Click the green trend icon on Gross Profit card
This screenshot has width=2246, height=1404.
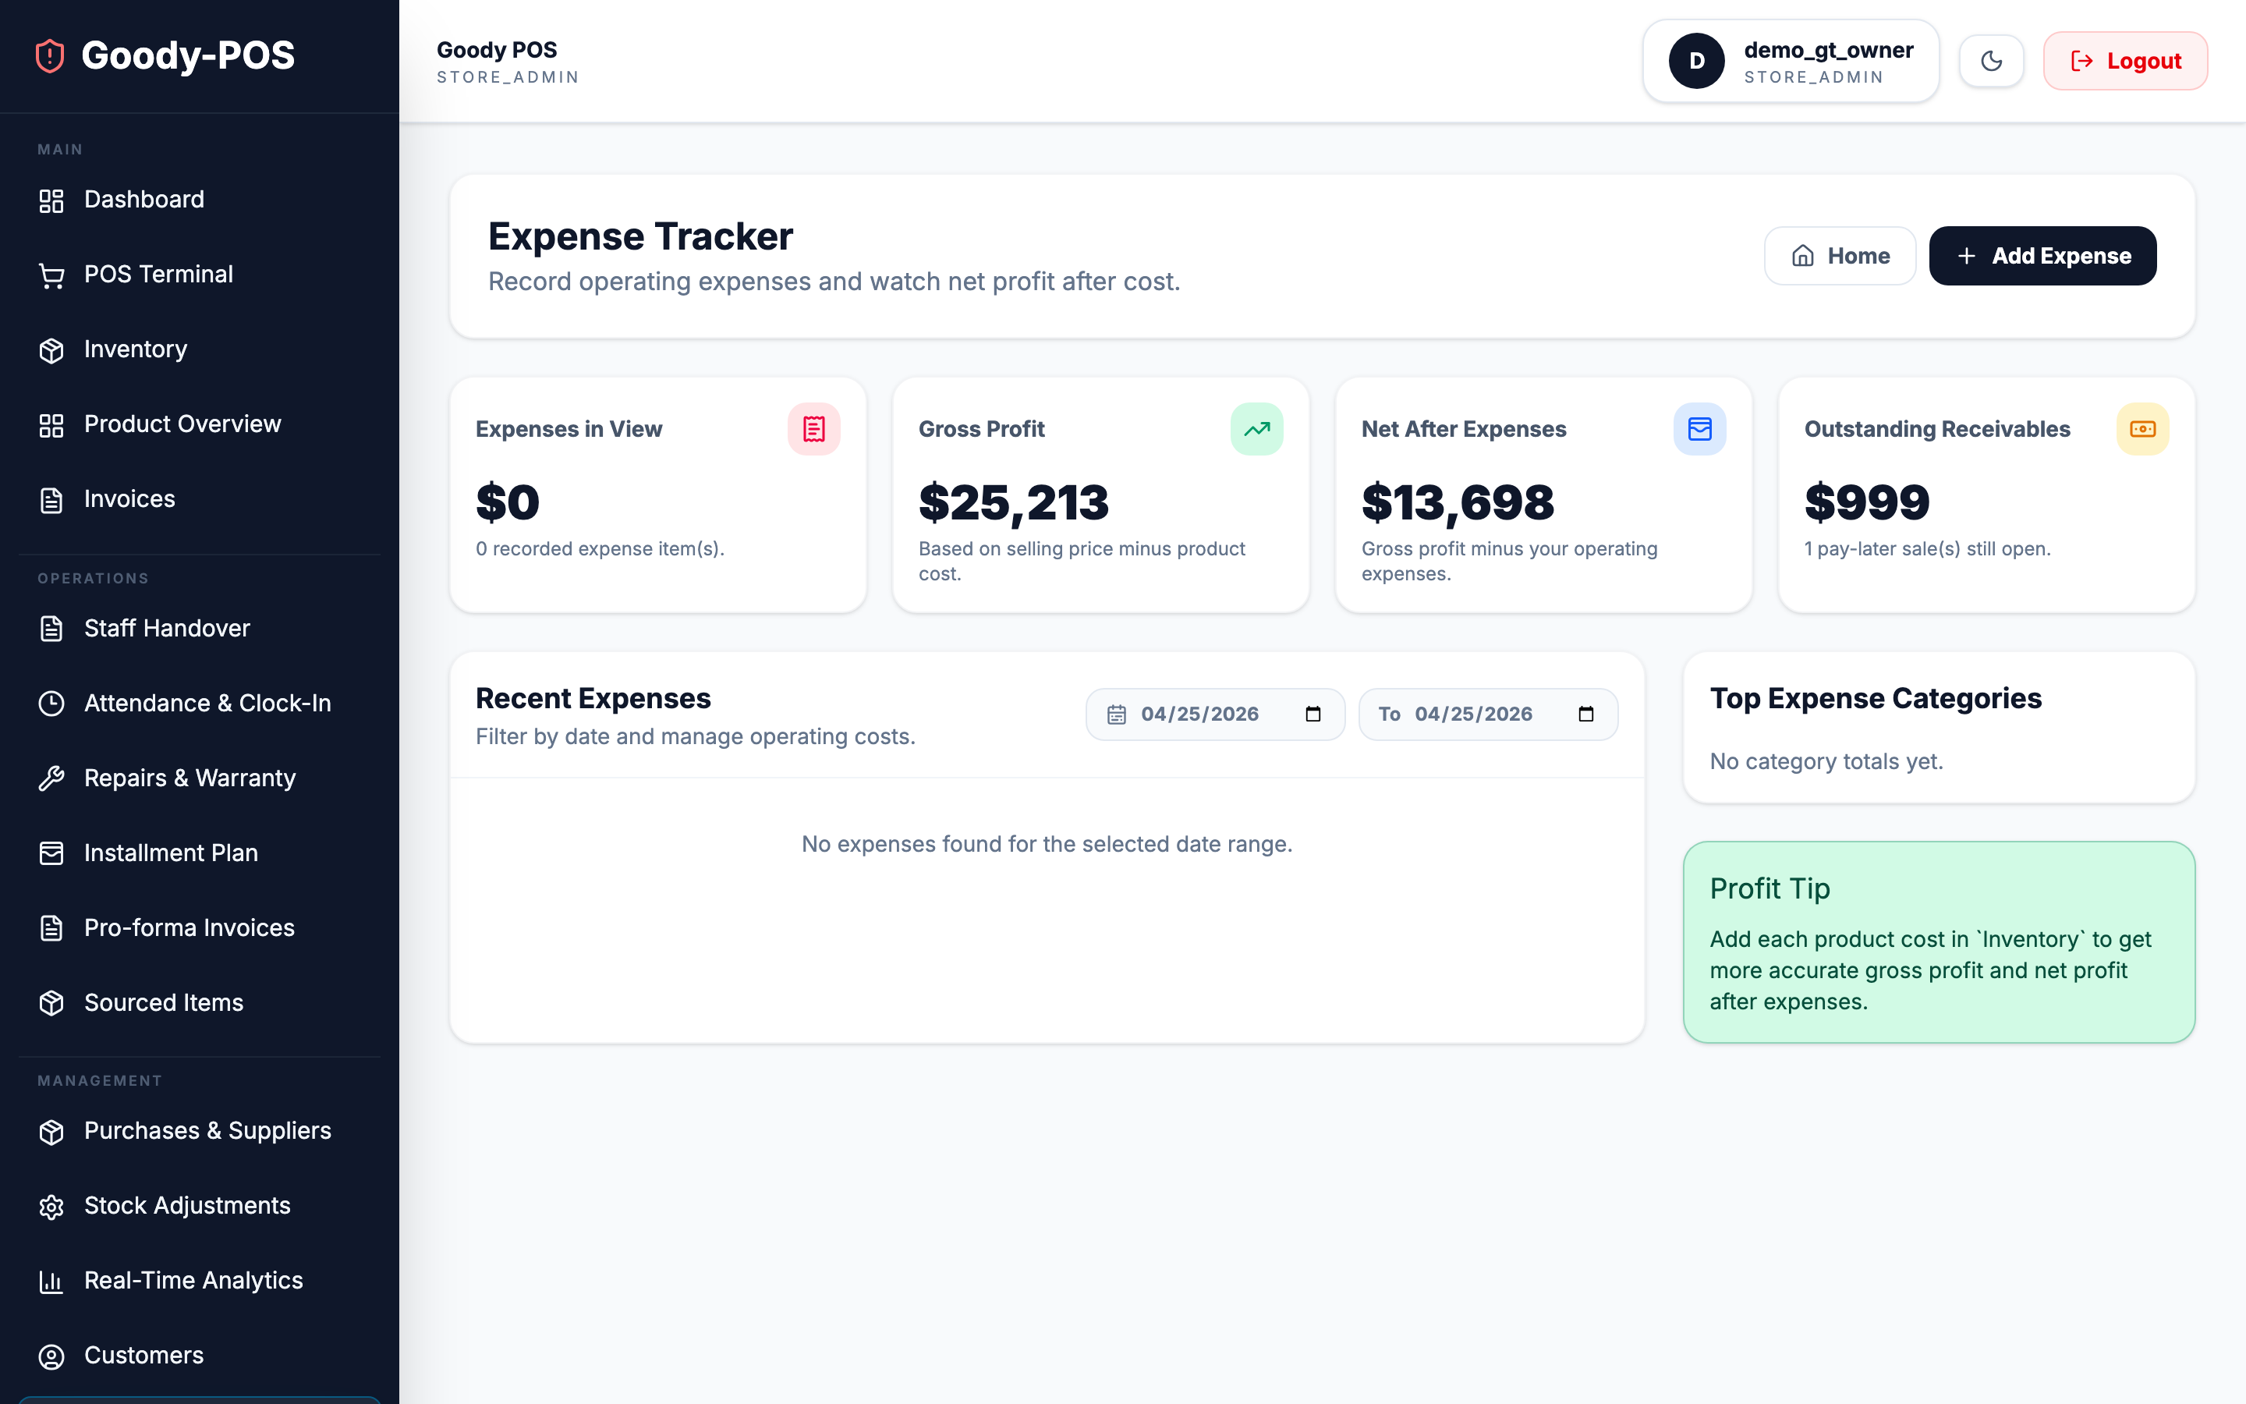tap(1256, 429)
